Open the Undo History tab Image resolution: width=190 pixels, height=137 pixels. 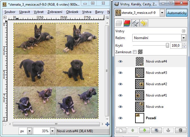tap(144, 23)
